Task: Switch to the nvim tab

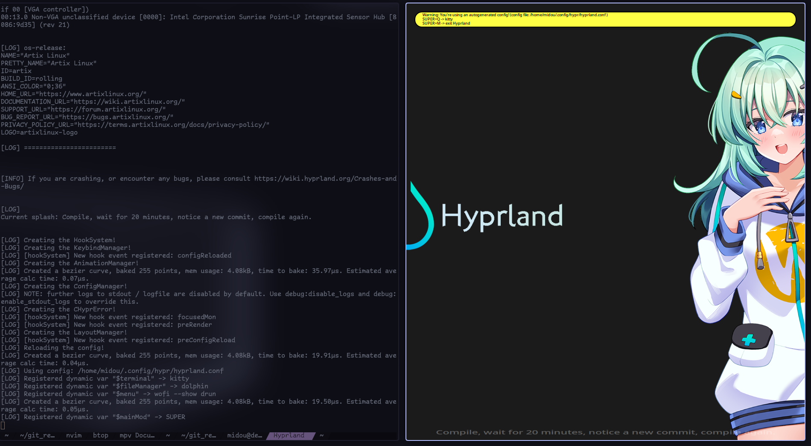Action: pyautogui.click(x=73, y=435)
